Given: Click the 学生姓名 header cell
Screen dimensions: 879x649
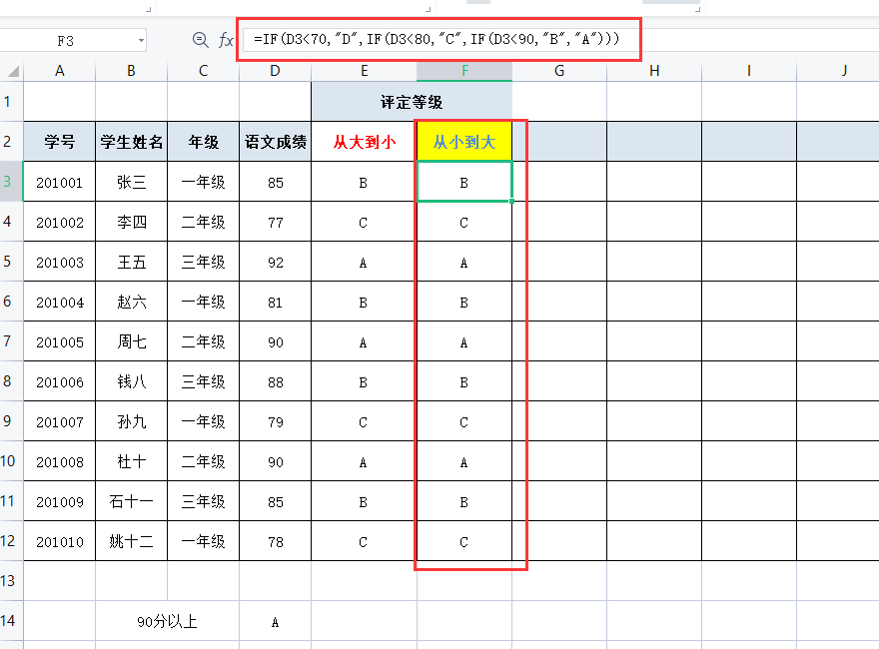Looking at the screenshot, I should 131,141.
